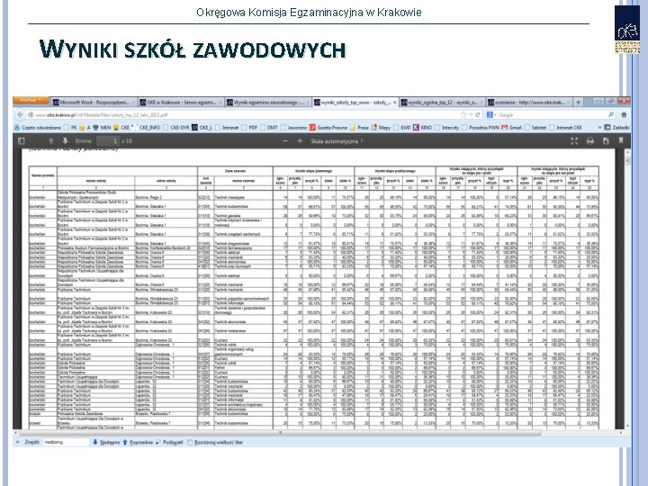Switch to 'Microsoft Word - Rozporządzeni...' tab

94,102
